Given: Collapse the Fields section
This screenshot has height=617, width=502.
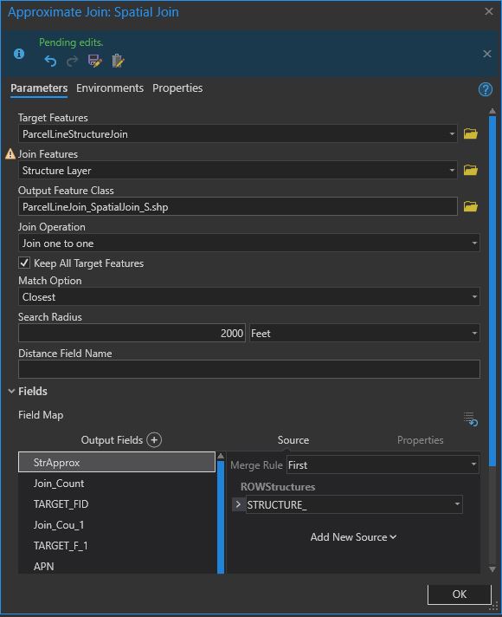Looking at the screenshot, I should [12, 391].
